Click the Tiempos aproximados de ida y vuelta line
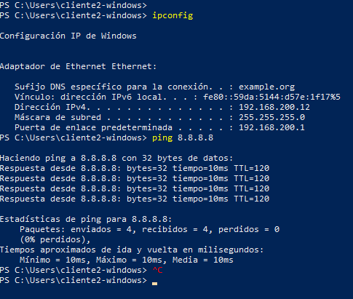 pyautogui.click(x=132, y=250)
